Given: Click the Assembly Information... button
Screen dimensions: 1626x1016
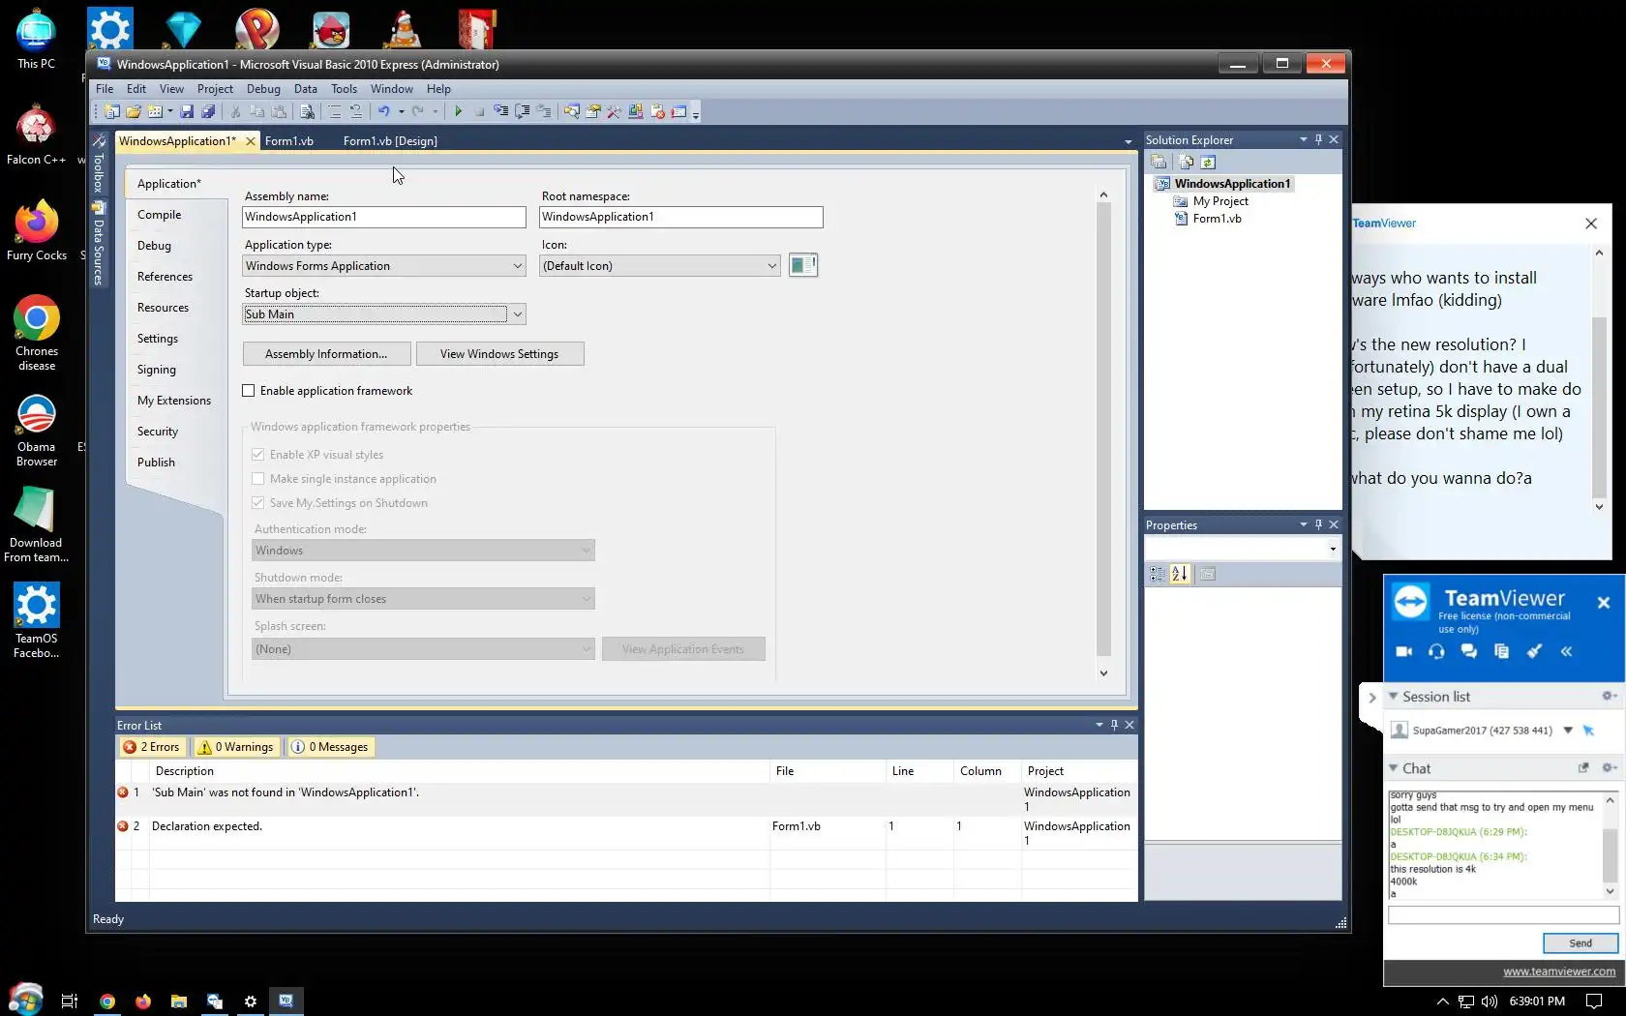Looking at the screenshot, I should coord(326,354).
